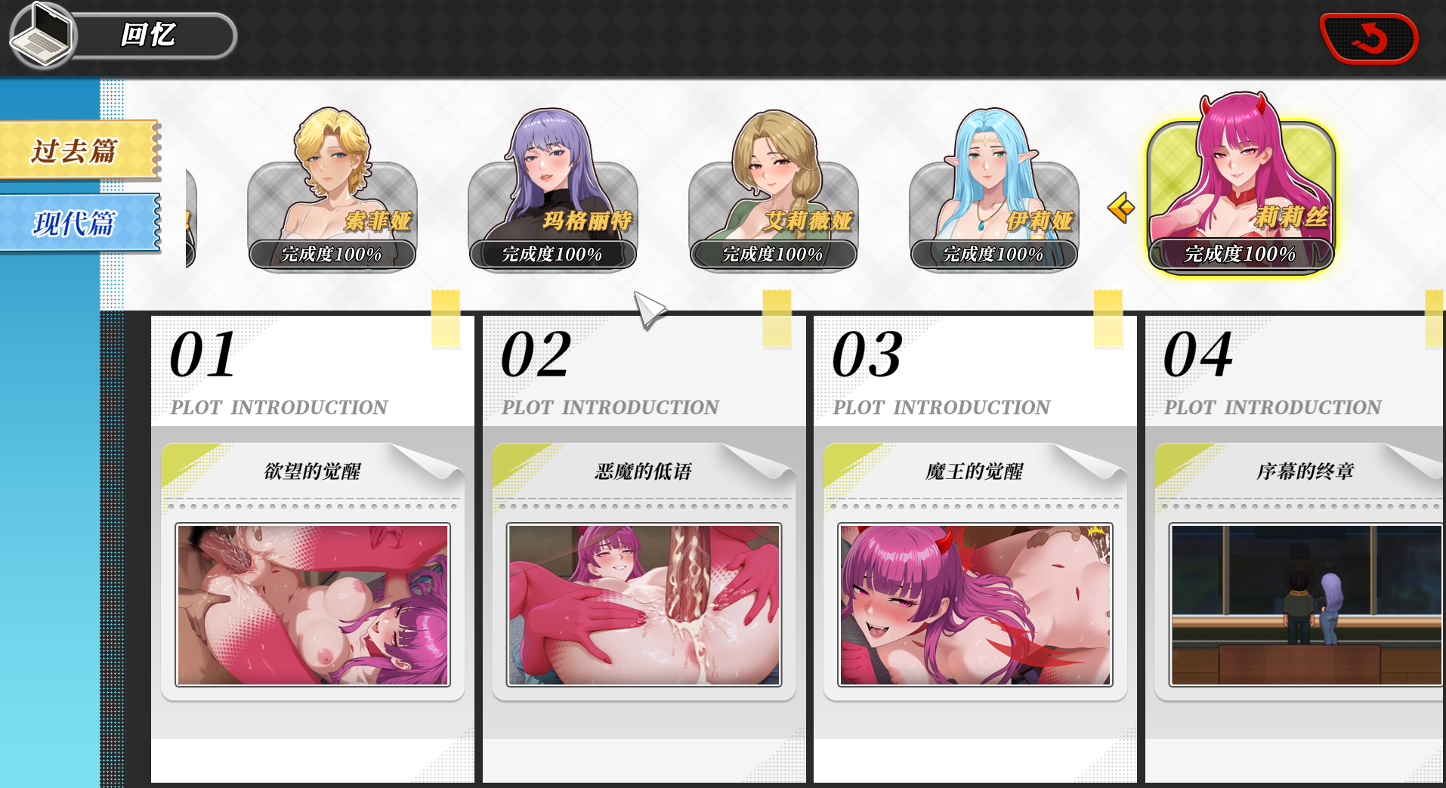The height and width of the screenshot is (788, 1446).
Task: Click the yellow sticky tab on card 01
Action: [446, 319]
